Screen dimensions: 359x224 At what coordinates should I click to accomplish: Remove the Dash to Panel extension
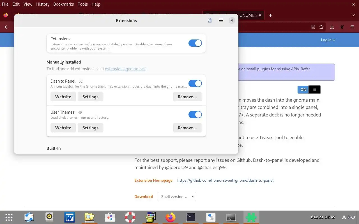point(187,97)
